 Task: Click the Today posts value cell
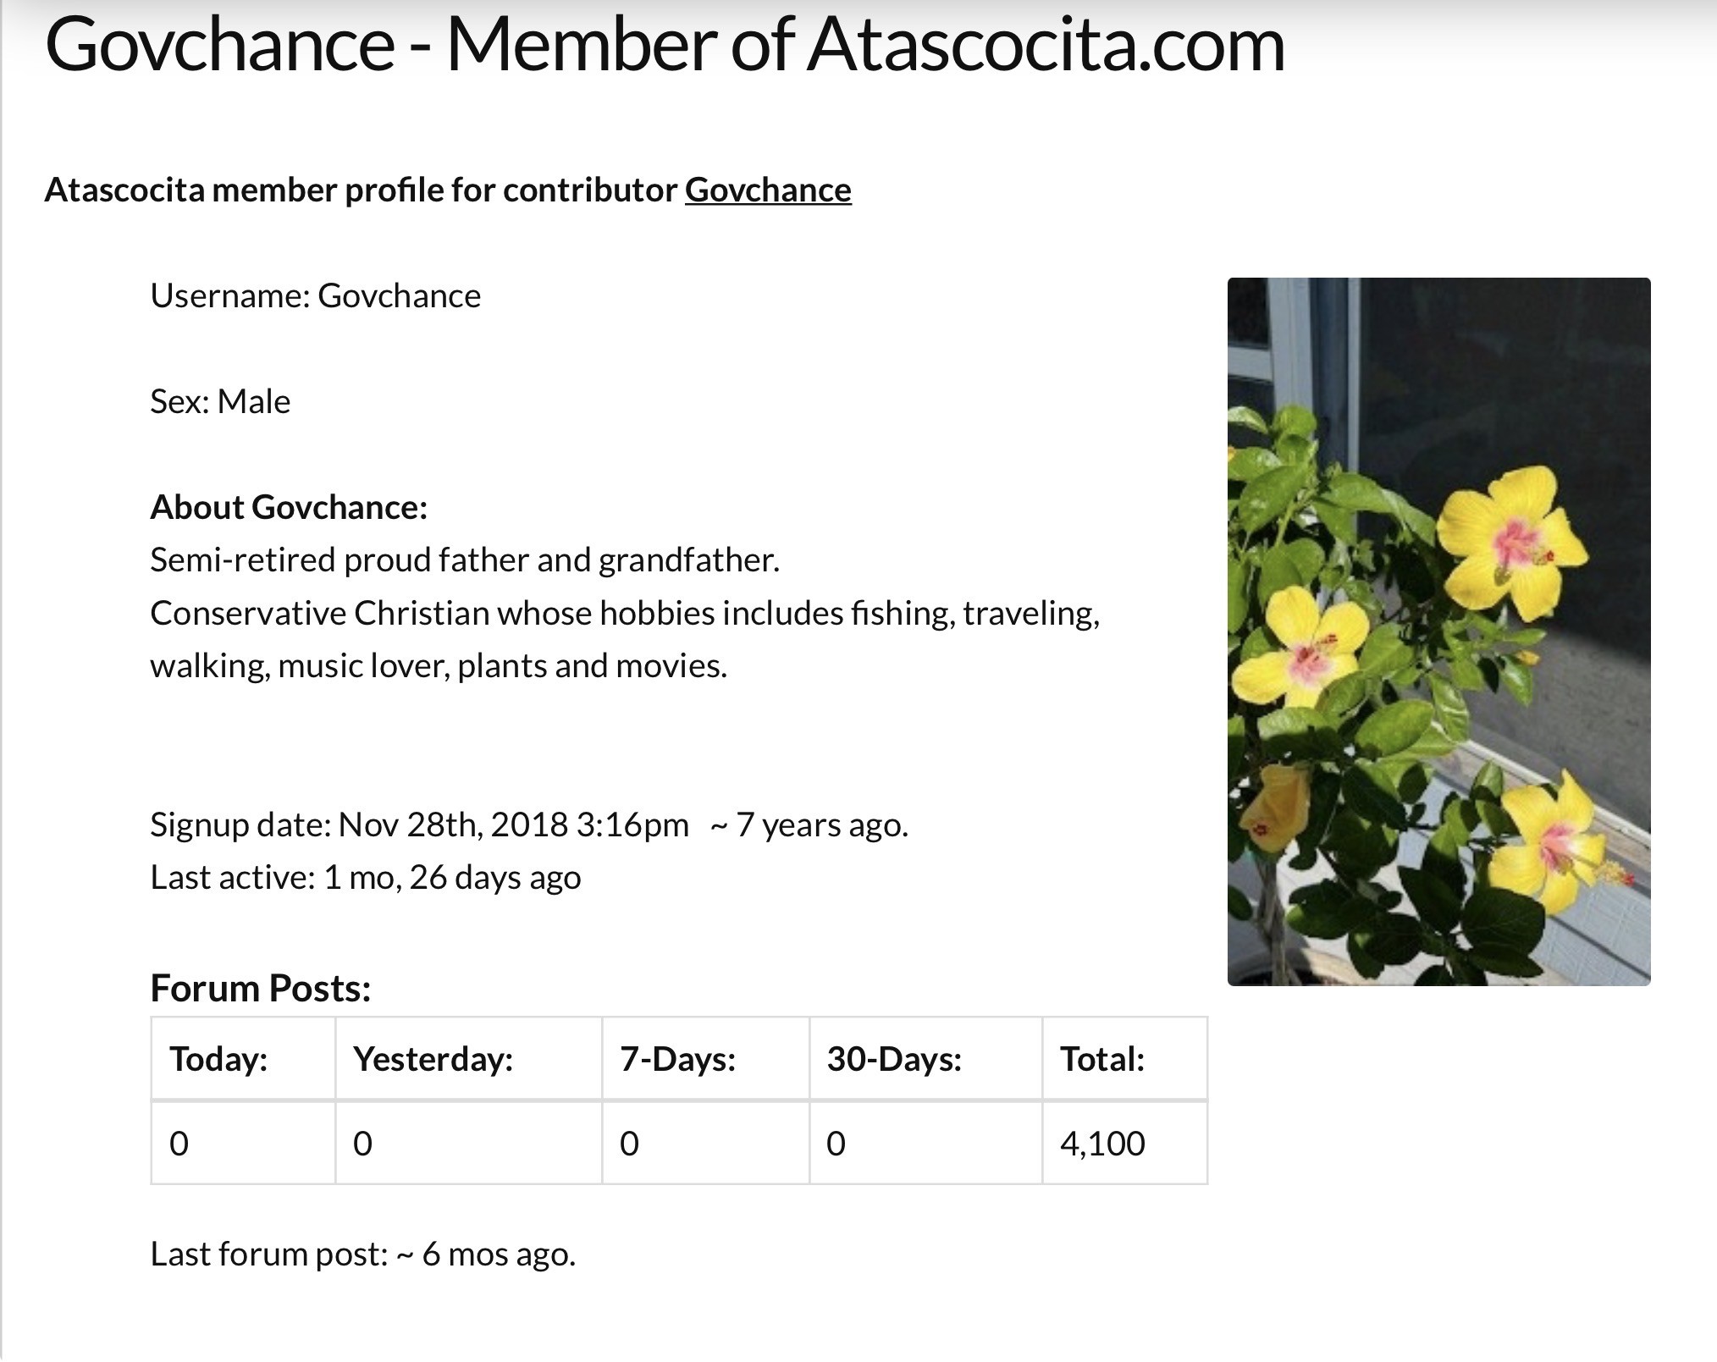click(x=243, y=1143)
